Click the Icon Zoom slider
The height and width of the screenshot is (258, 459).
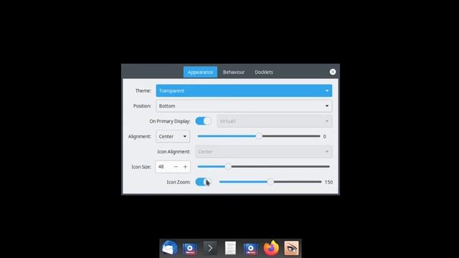pos(270,182)
